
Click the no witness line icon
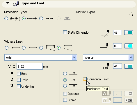(16, 48)
